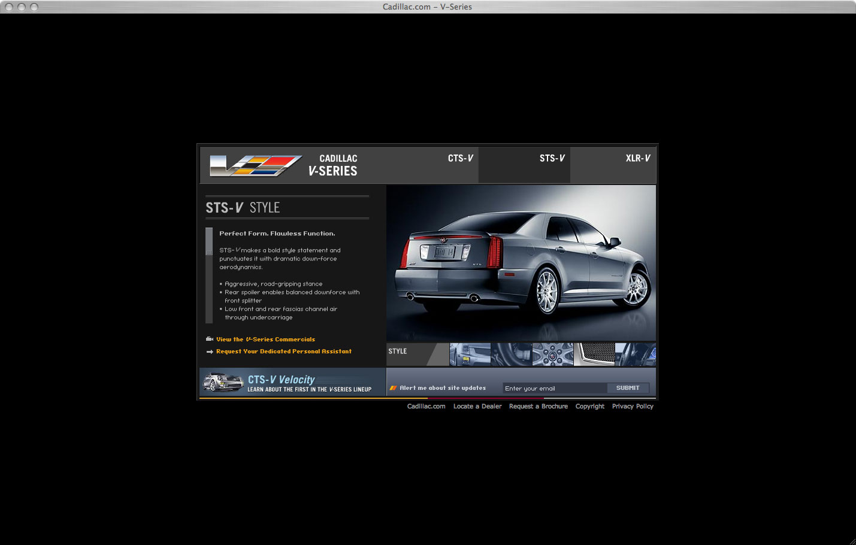Request Your Dedicated Personal Assistant link
The width and height of the screenshot is (856, 545).
(284, 352)
